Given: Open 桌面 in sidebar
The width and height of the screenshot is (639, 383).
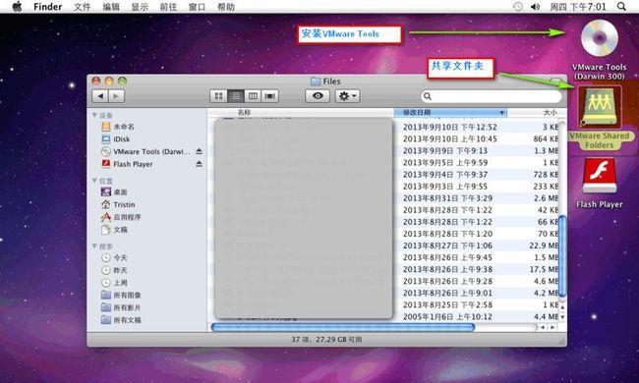Looking at the screenshot, I should click(x=114, y=192).
